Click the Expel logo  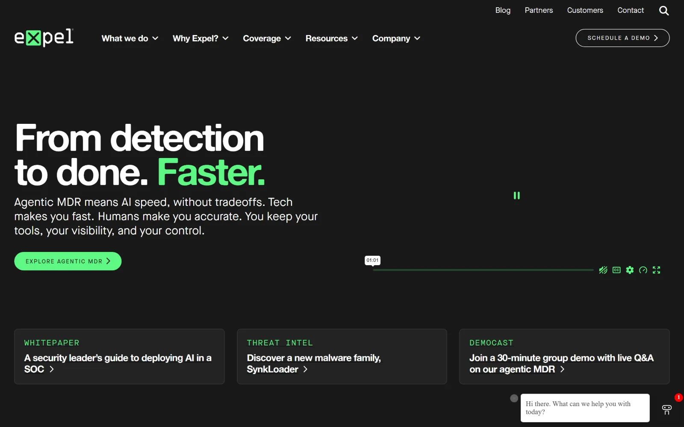pos(44,38)
